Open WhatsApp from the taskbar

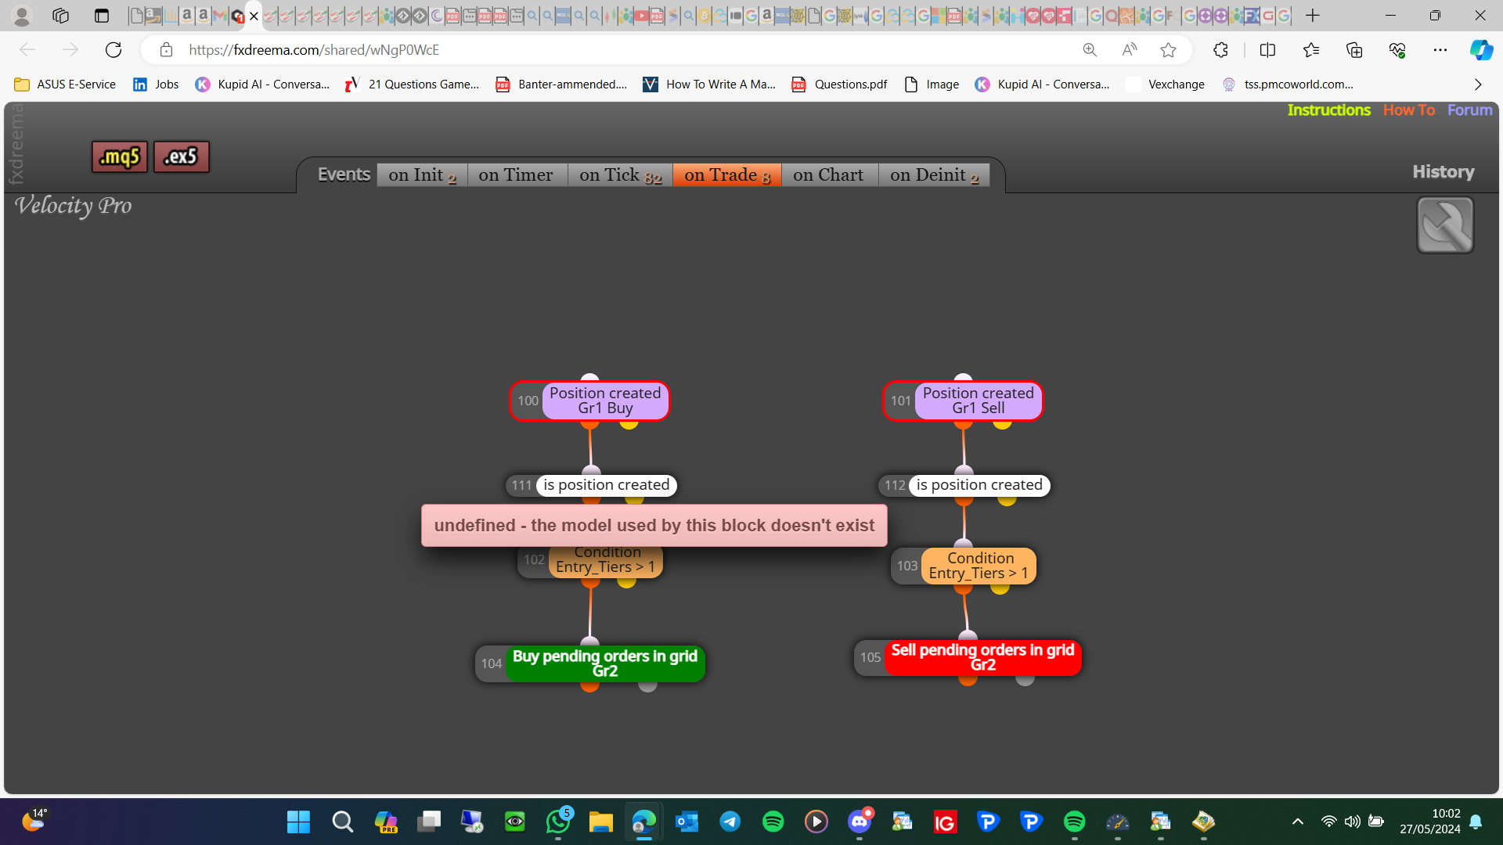[x=558, y=822]
